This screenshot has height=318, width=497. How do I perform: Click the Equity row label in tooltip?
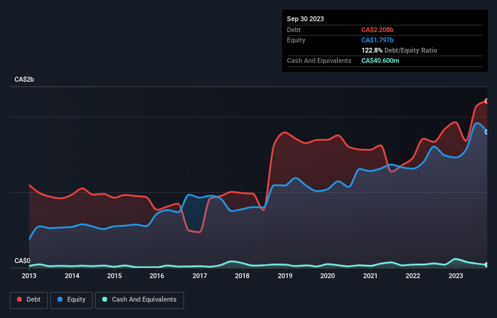(296, 40)
